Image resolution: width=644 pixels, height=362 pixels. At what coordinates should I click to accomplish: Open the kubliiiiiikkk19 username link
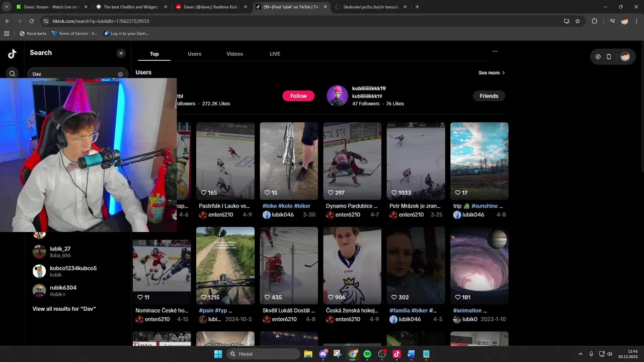[x=369, y=88]
